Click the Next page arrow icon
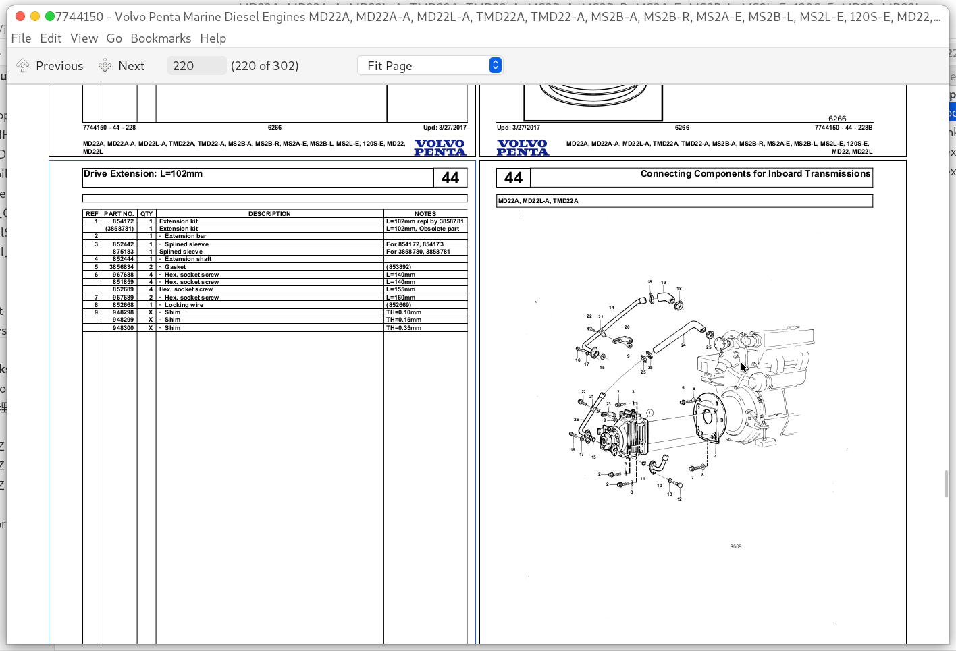Screen dimensions: 956x651 point(105,65)
